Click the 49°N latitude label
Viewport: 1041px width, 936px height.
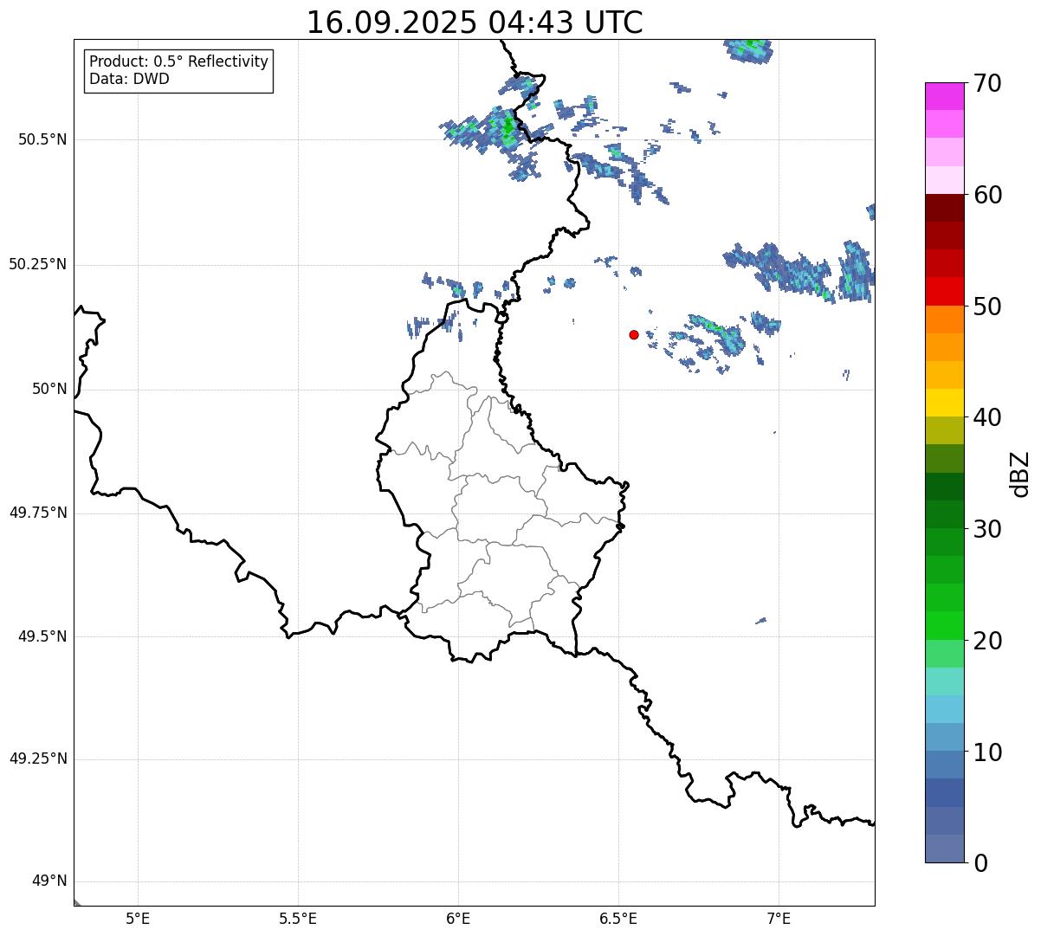click(49, 881)
